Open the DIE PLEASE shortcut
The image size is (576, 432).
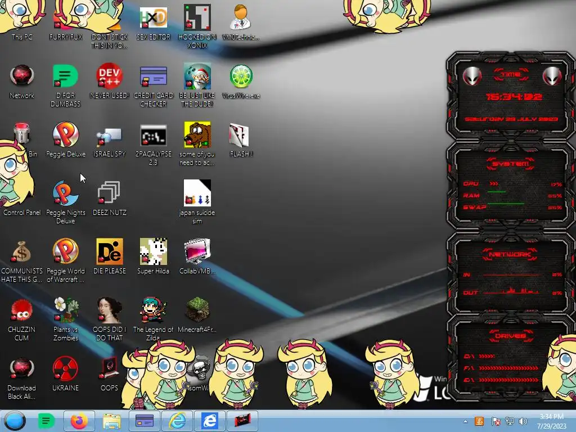pyautogui.click(x=110, y=256)
